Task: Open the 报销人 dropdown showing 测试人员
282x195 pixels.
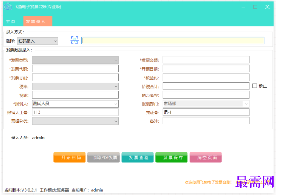Action: pyautogui.click(x=75, y=104)
